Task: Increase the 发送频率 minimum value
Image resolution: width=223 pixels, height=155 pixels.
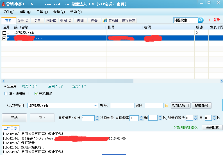Action: click(x=141, y=117)
